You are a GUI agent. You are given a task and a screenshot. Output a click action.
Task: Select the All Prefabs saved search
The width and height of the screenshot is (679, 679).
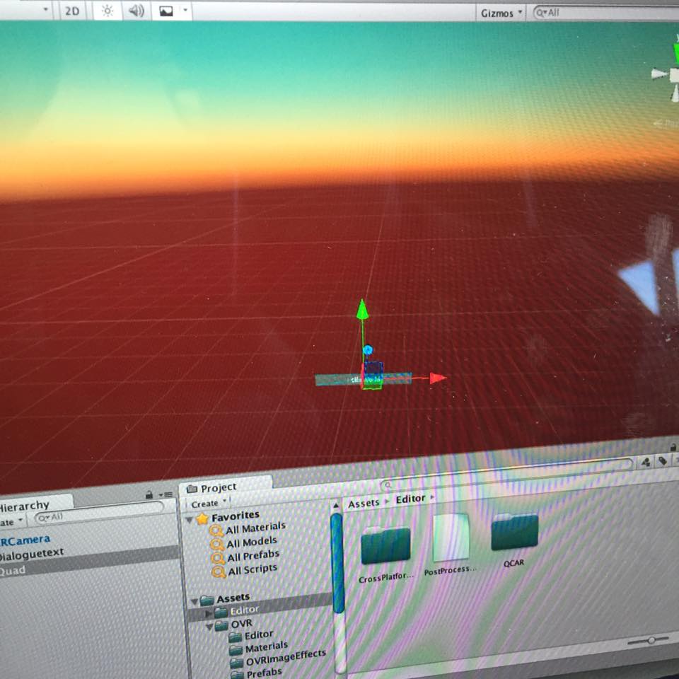point(253,556)
